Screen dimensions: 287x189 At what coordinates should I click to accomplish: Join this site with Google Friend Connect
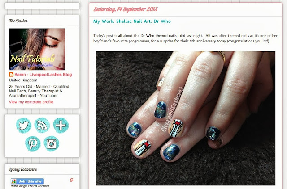(27, 181)
